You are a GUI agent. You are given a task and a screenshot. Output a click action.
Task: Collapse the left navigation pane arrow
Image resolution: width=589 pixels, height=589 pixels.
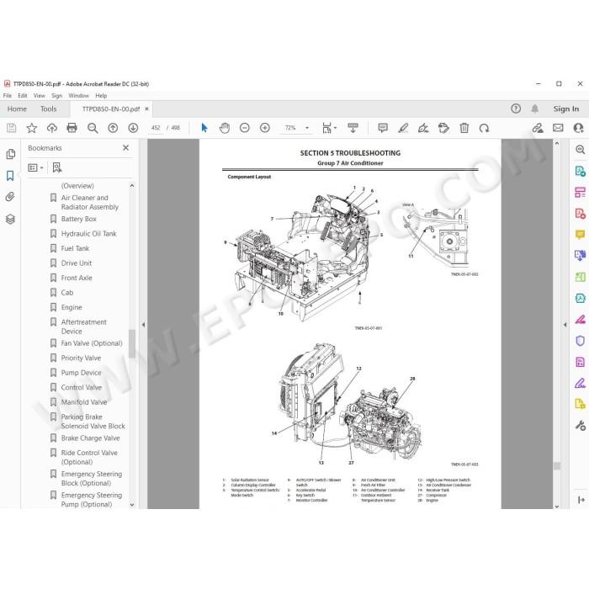[144, 325]
